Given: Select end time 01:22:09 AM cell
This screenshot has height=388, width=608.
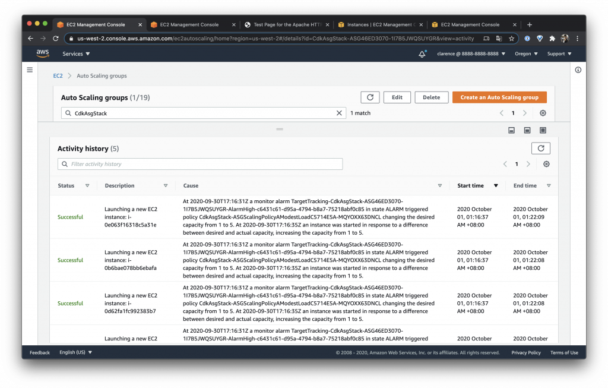Looking at the screenshot, I should pos(530,217).
